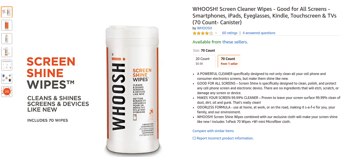Expand the rating breakdown chevron
Image resolution: width=343 pixels, height=157 pixels.
pyautogui.click(x=216, y=33)
